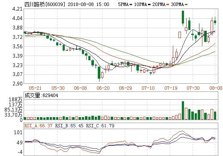Click the 5PMA legend color marker
This screenshot has width=223, height=156.
pos(131,5)
